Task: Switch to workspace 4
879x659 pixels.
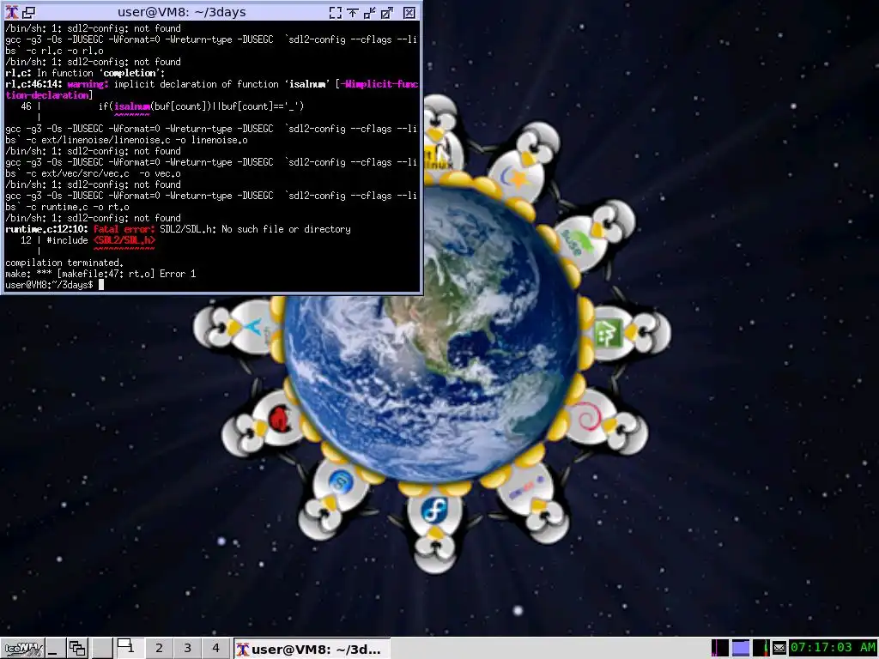Action: click(215, 649)
